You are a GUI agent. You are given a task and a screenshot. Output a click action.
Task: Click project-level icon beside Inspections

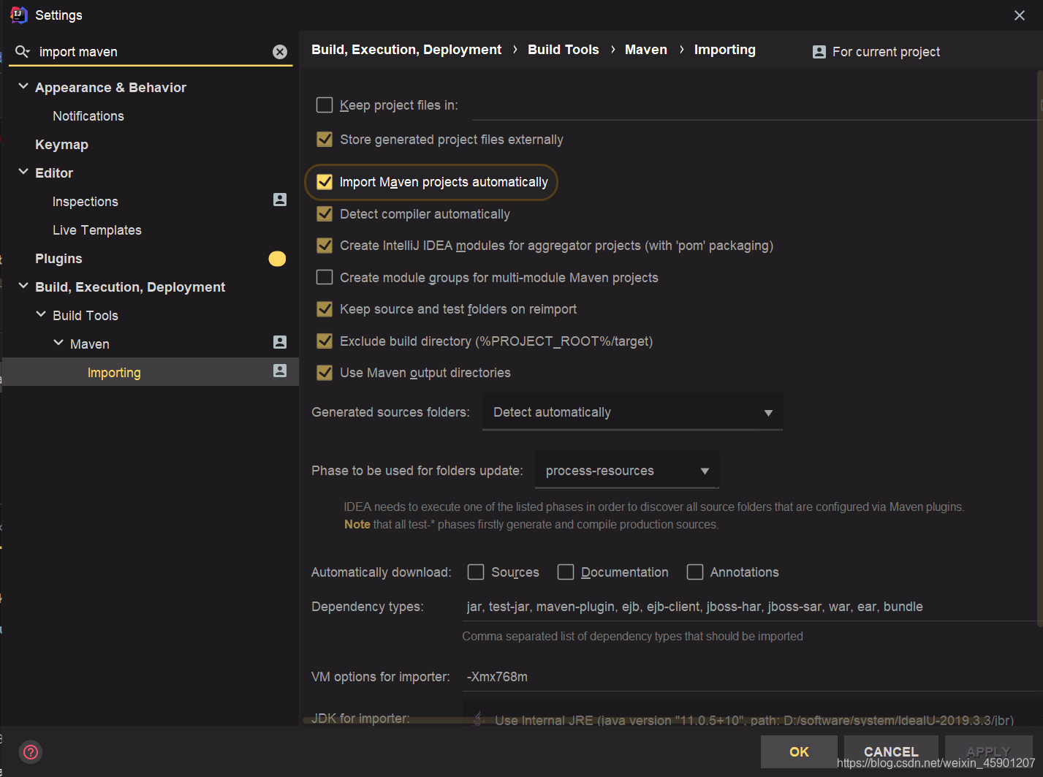click(280, 200)
